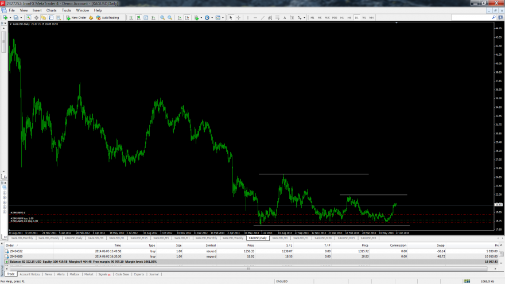This screenshot has width=505, height=284.
Task: Expand the New Chart dropdown arrow
Action: [x=10, y=18]
